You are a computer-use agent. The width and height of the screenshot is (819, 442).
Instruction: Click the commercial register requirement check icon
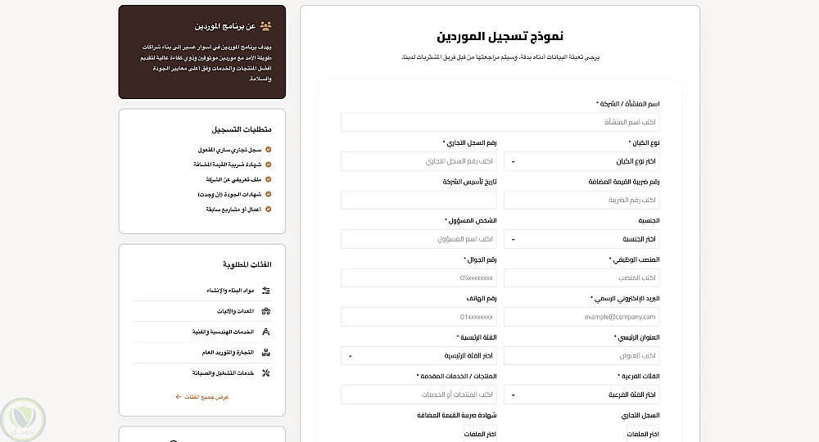[x=269, y=150]
